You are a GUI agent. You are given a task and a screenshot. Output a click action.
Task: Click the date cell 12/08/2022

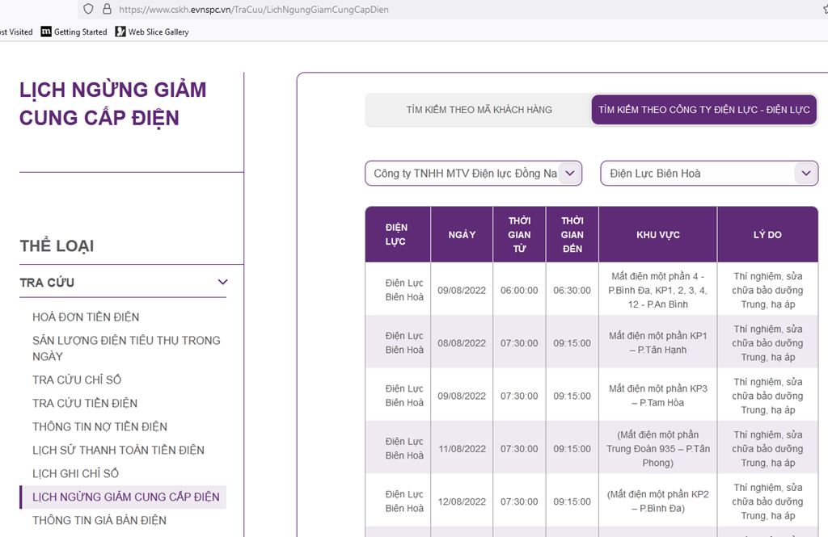[x=462, y=501]
